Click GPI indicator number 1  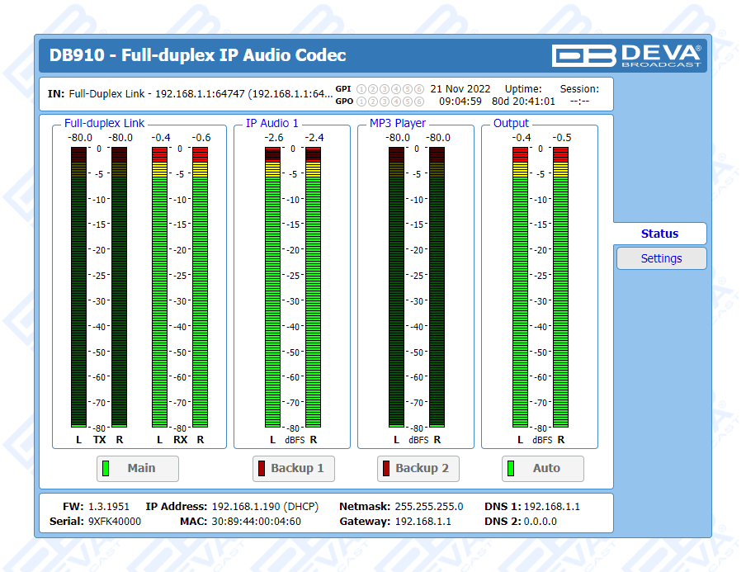361,89
